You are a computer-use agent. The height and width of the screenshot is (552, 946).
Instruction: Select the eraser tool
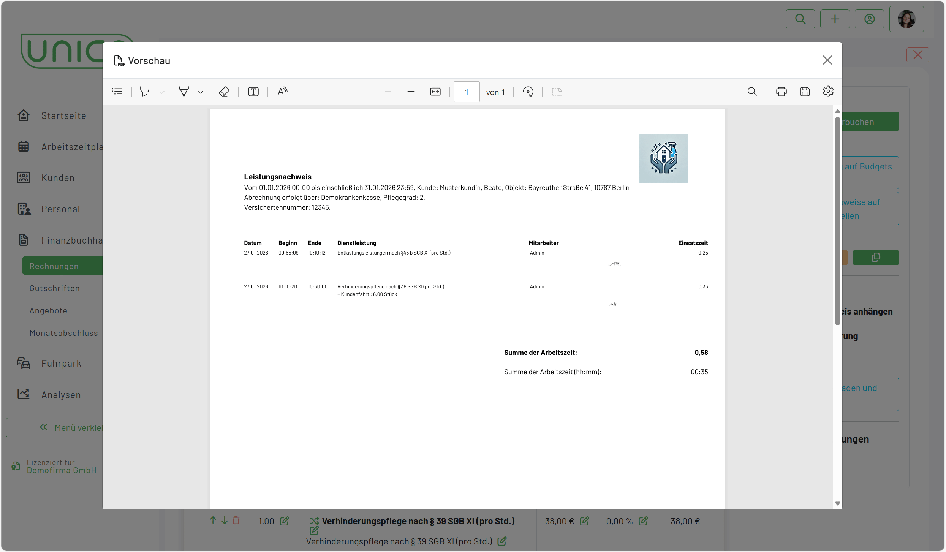tap(224, 92)
